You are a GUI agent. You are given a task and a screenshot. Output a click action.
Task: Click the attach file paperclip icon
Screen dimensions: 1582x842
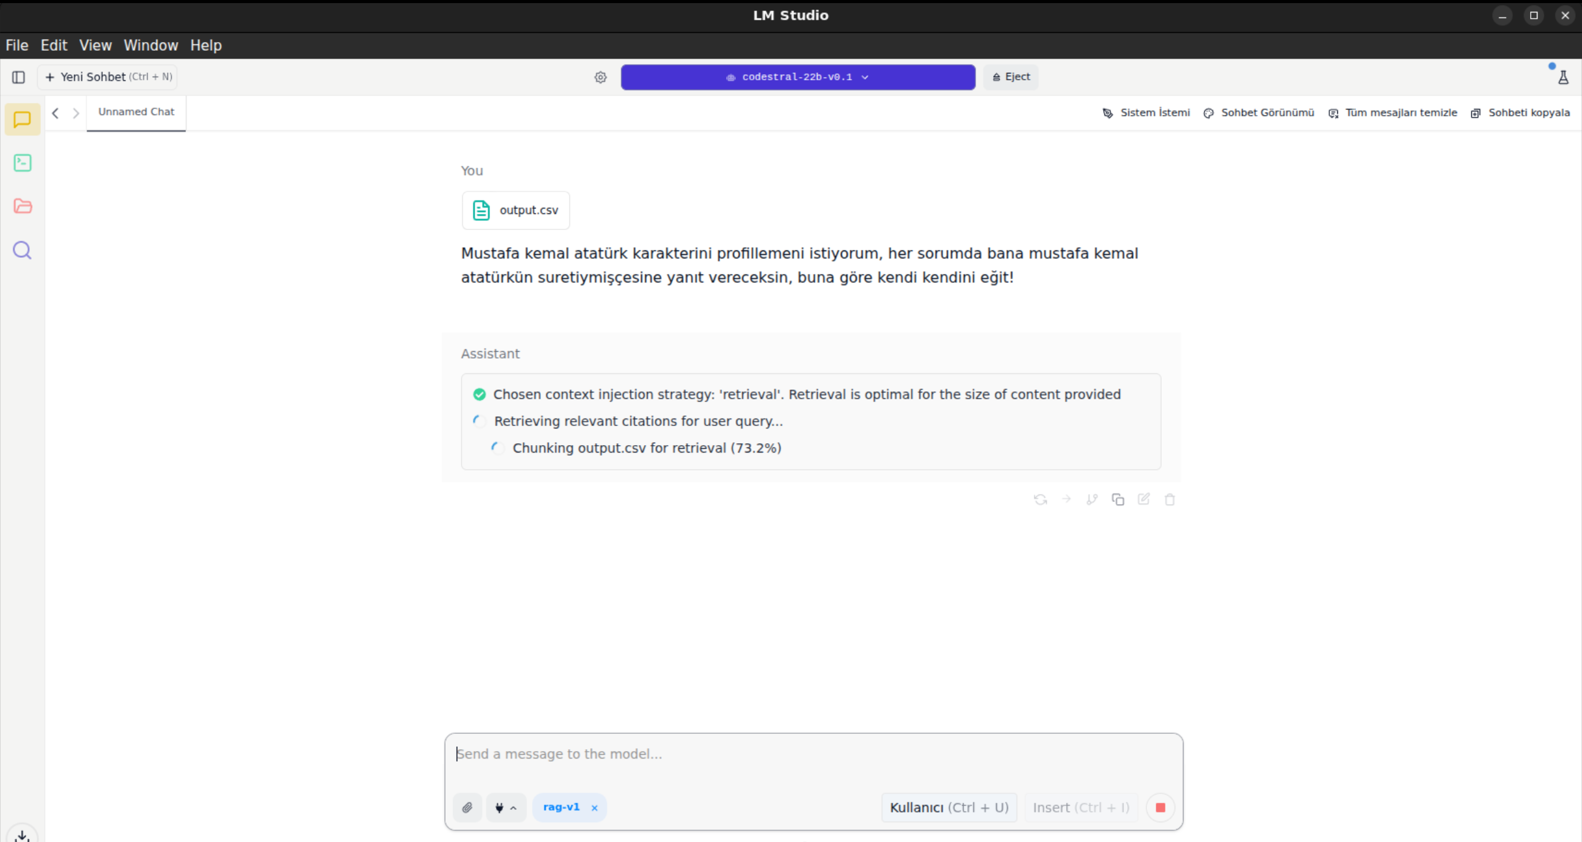click(467, 807)
